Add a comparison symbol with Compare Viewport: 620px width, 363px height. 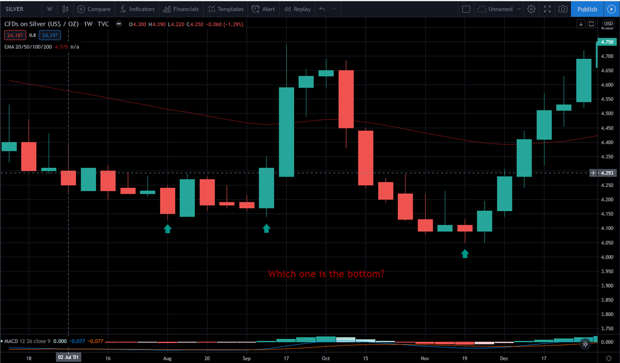94,9
